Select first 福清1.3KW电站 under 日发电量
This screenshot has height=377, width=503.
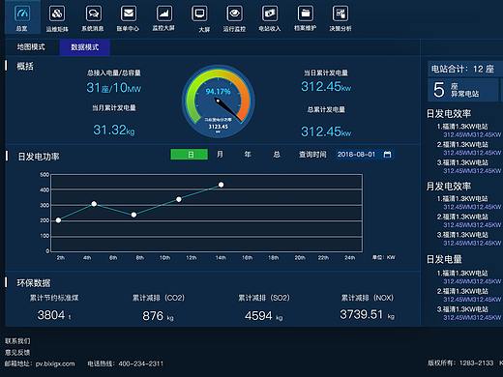tap(462, 274)
